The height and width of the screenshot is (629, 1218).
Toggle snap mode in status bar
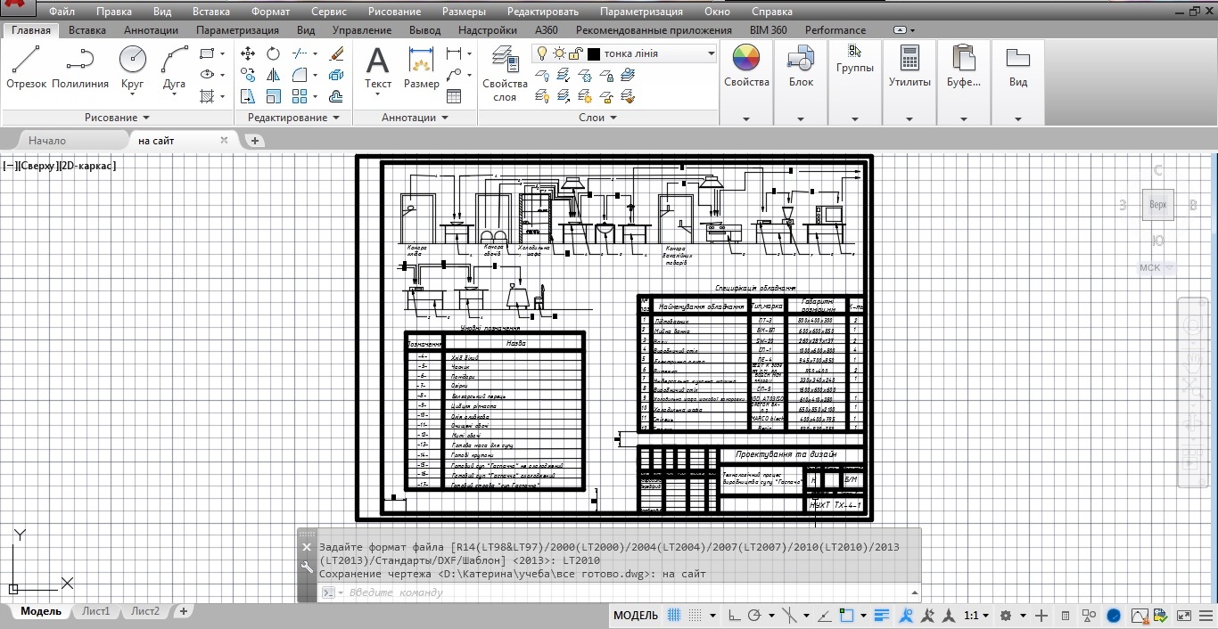(695, 616)
